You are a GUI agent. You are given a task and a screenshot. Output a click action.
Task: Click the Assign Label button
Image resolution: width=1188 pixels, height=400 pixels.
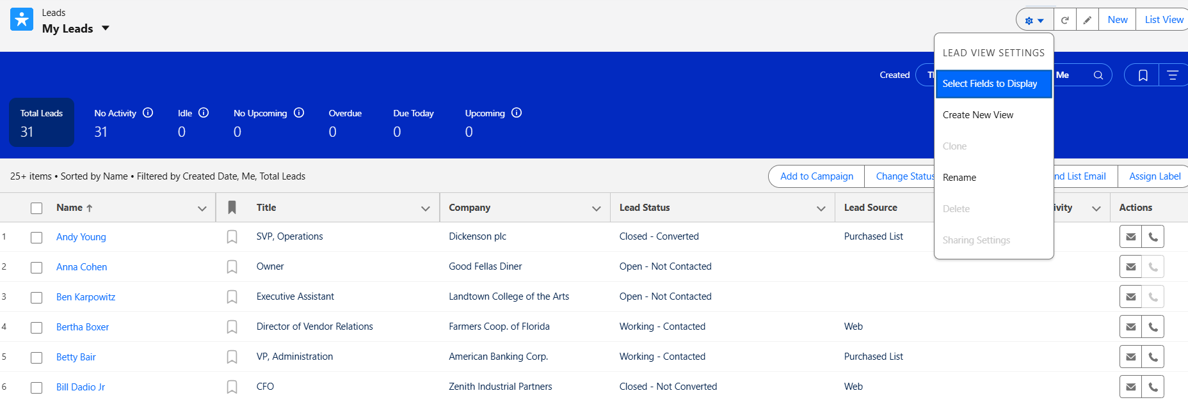1153,176
